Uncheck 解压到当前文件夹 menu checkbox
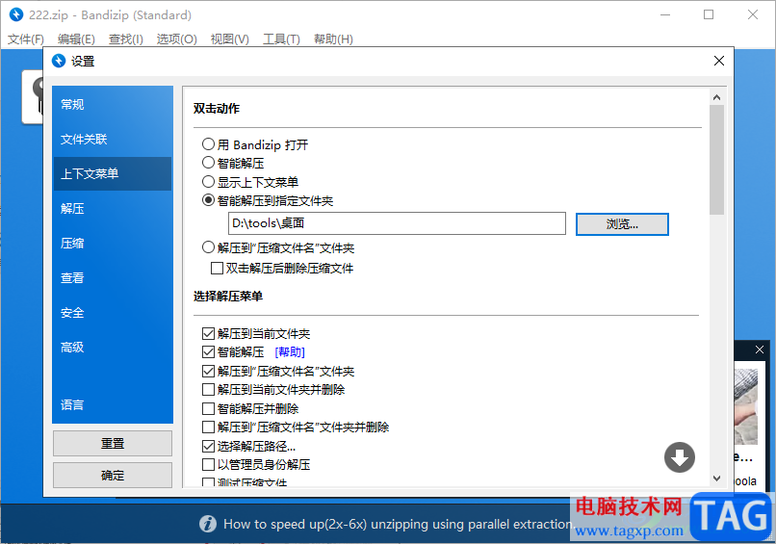Image resolution: width=776 pixels, height=544 pixels. click(x=208, y=334)
